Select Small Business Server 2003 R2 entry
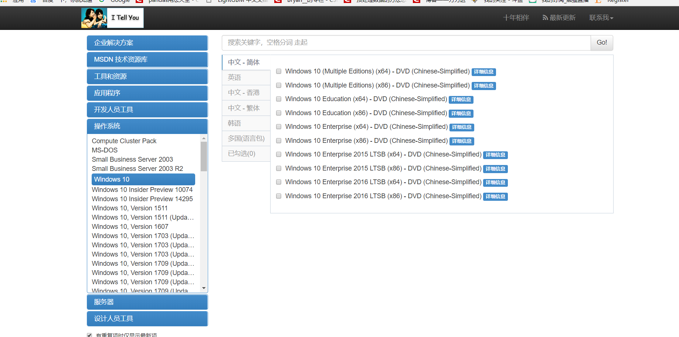Screen dimensions: 679x337 pos(138,169)
